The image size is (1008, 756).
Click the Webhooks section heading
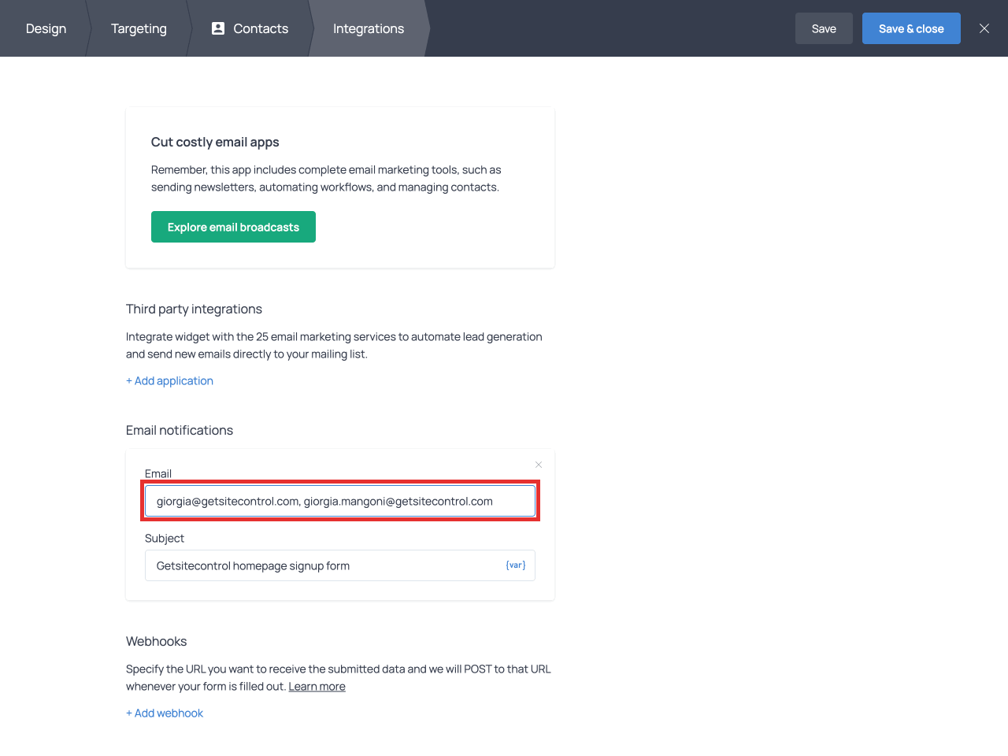click(x=156, y=642)
